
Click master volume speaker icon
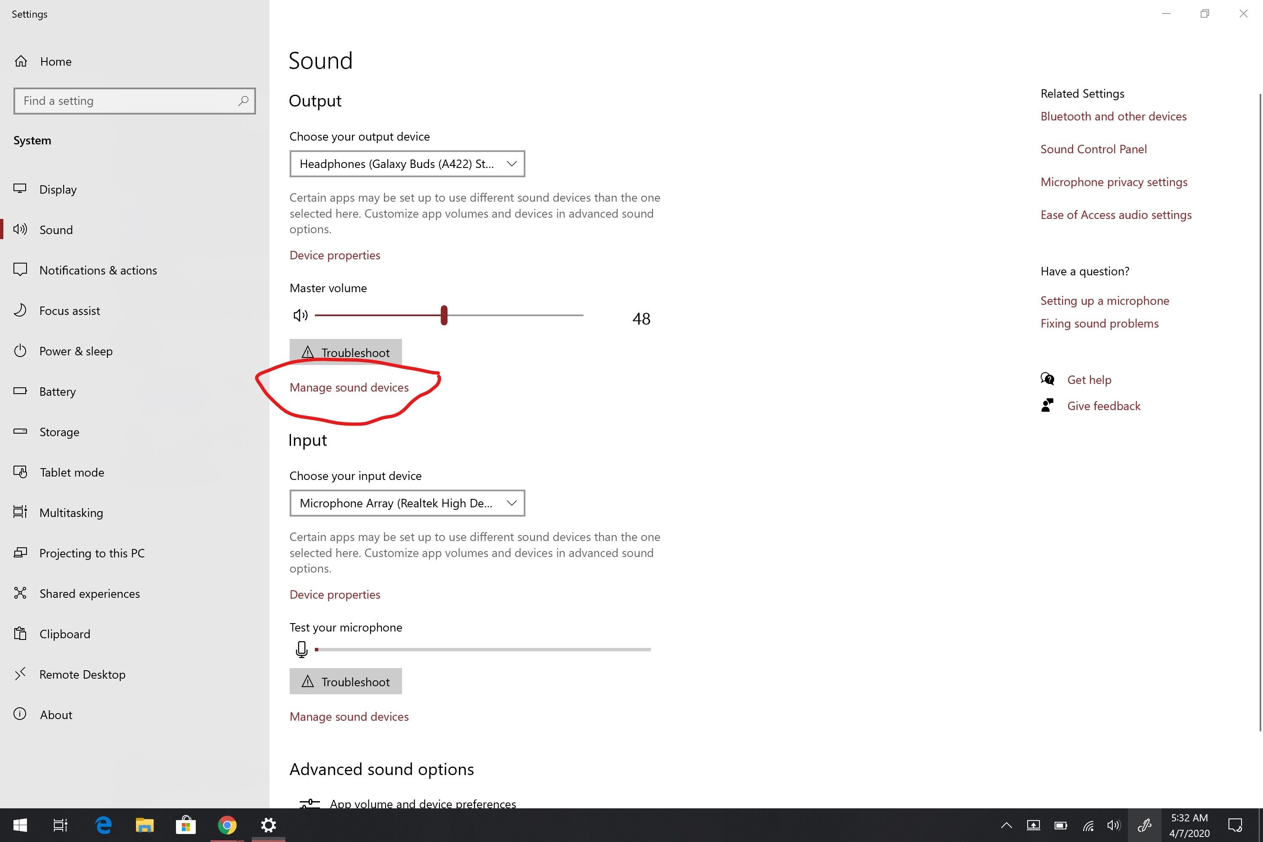coord(300,315)
